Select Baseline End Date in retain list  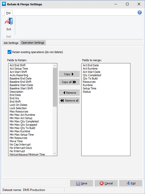coord(20,78)
